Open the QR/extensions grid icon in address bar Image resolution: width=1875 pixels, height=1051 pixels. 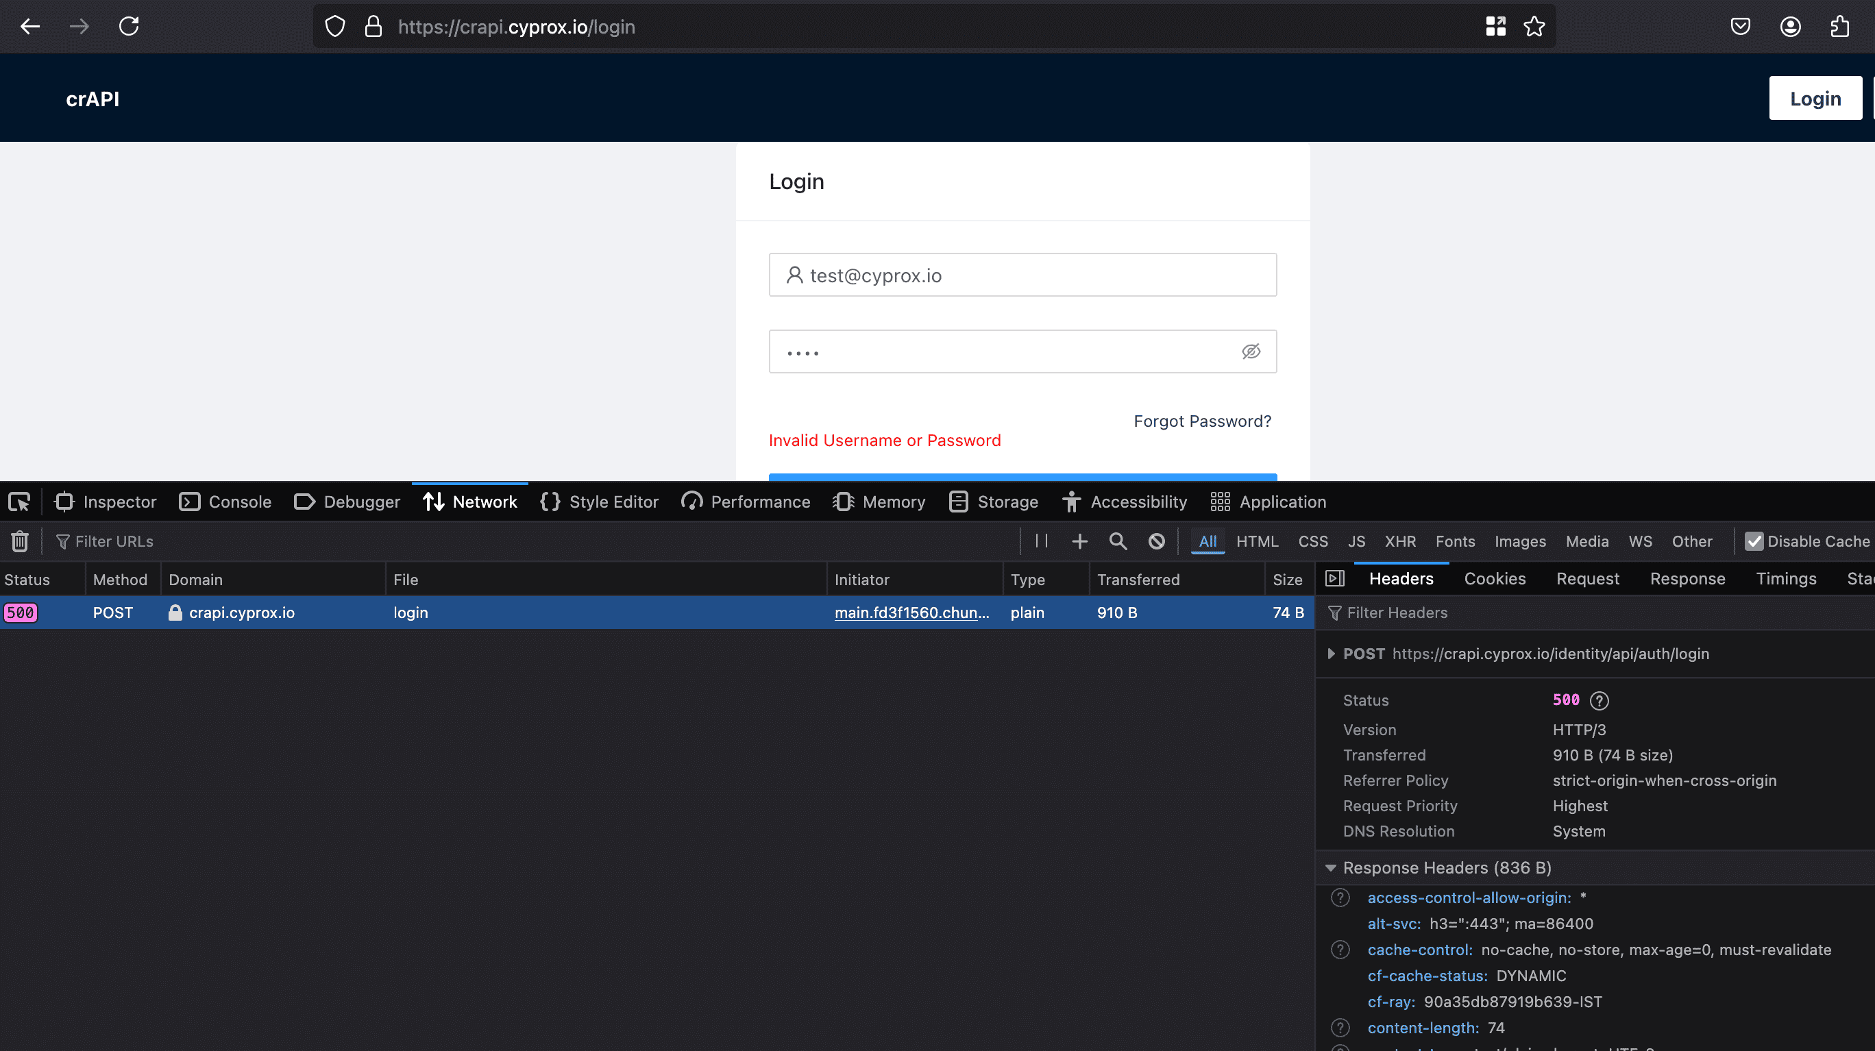point(1496,27)
